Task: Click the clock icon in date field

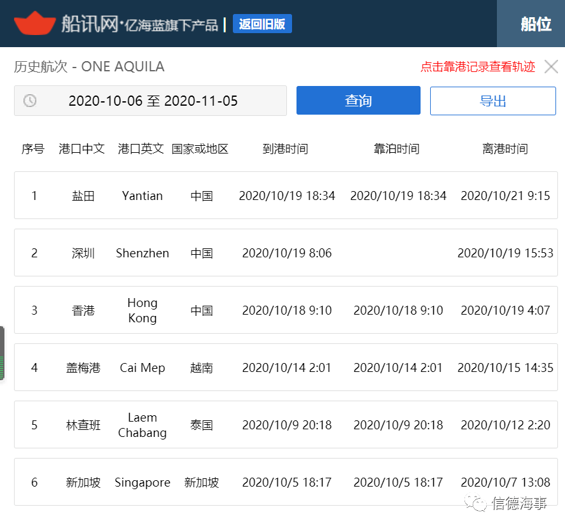Action: (30, 101)
